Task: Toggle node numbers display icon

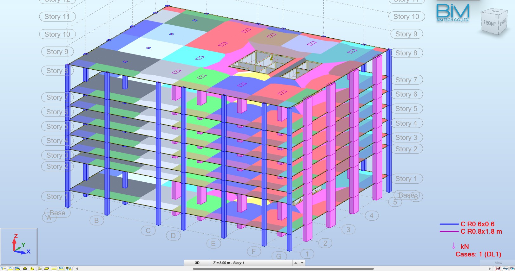Action: pyautogui.click(x=3, y=268)
